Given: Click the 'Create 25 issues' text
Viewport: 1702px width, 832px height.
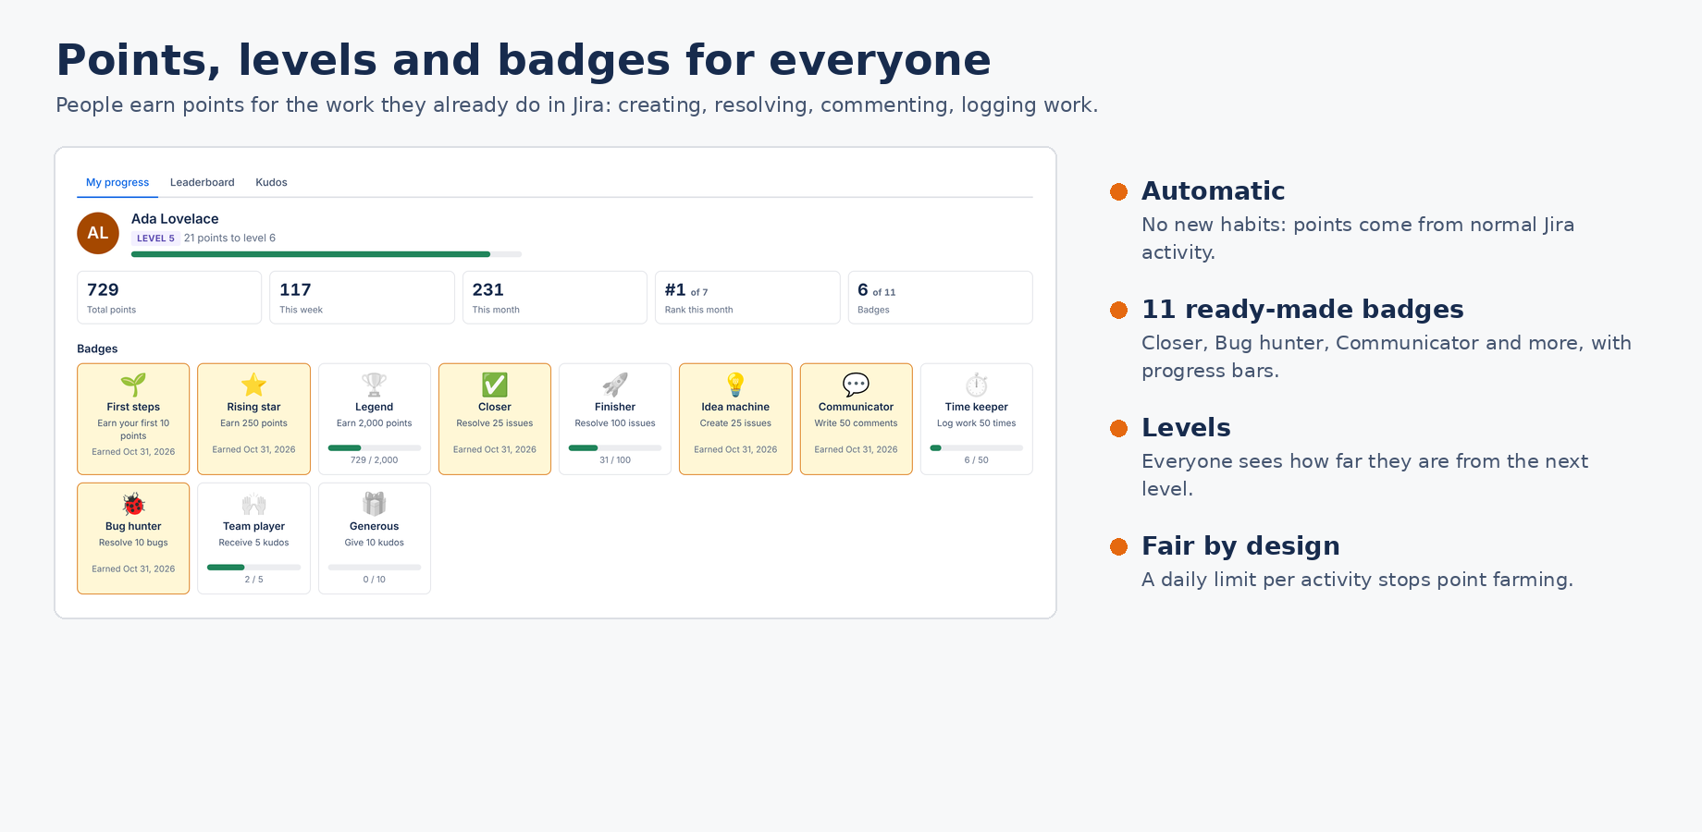Looking at the screenshot, I should (735, 423).
